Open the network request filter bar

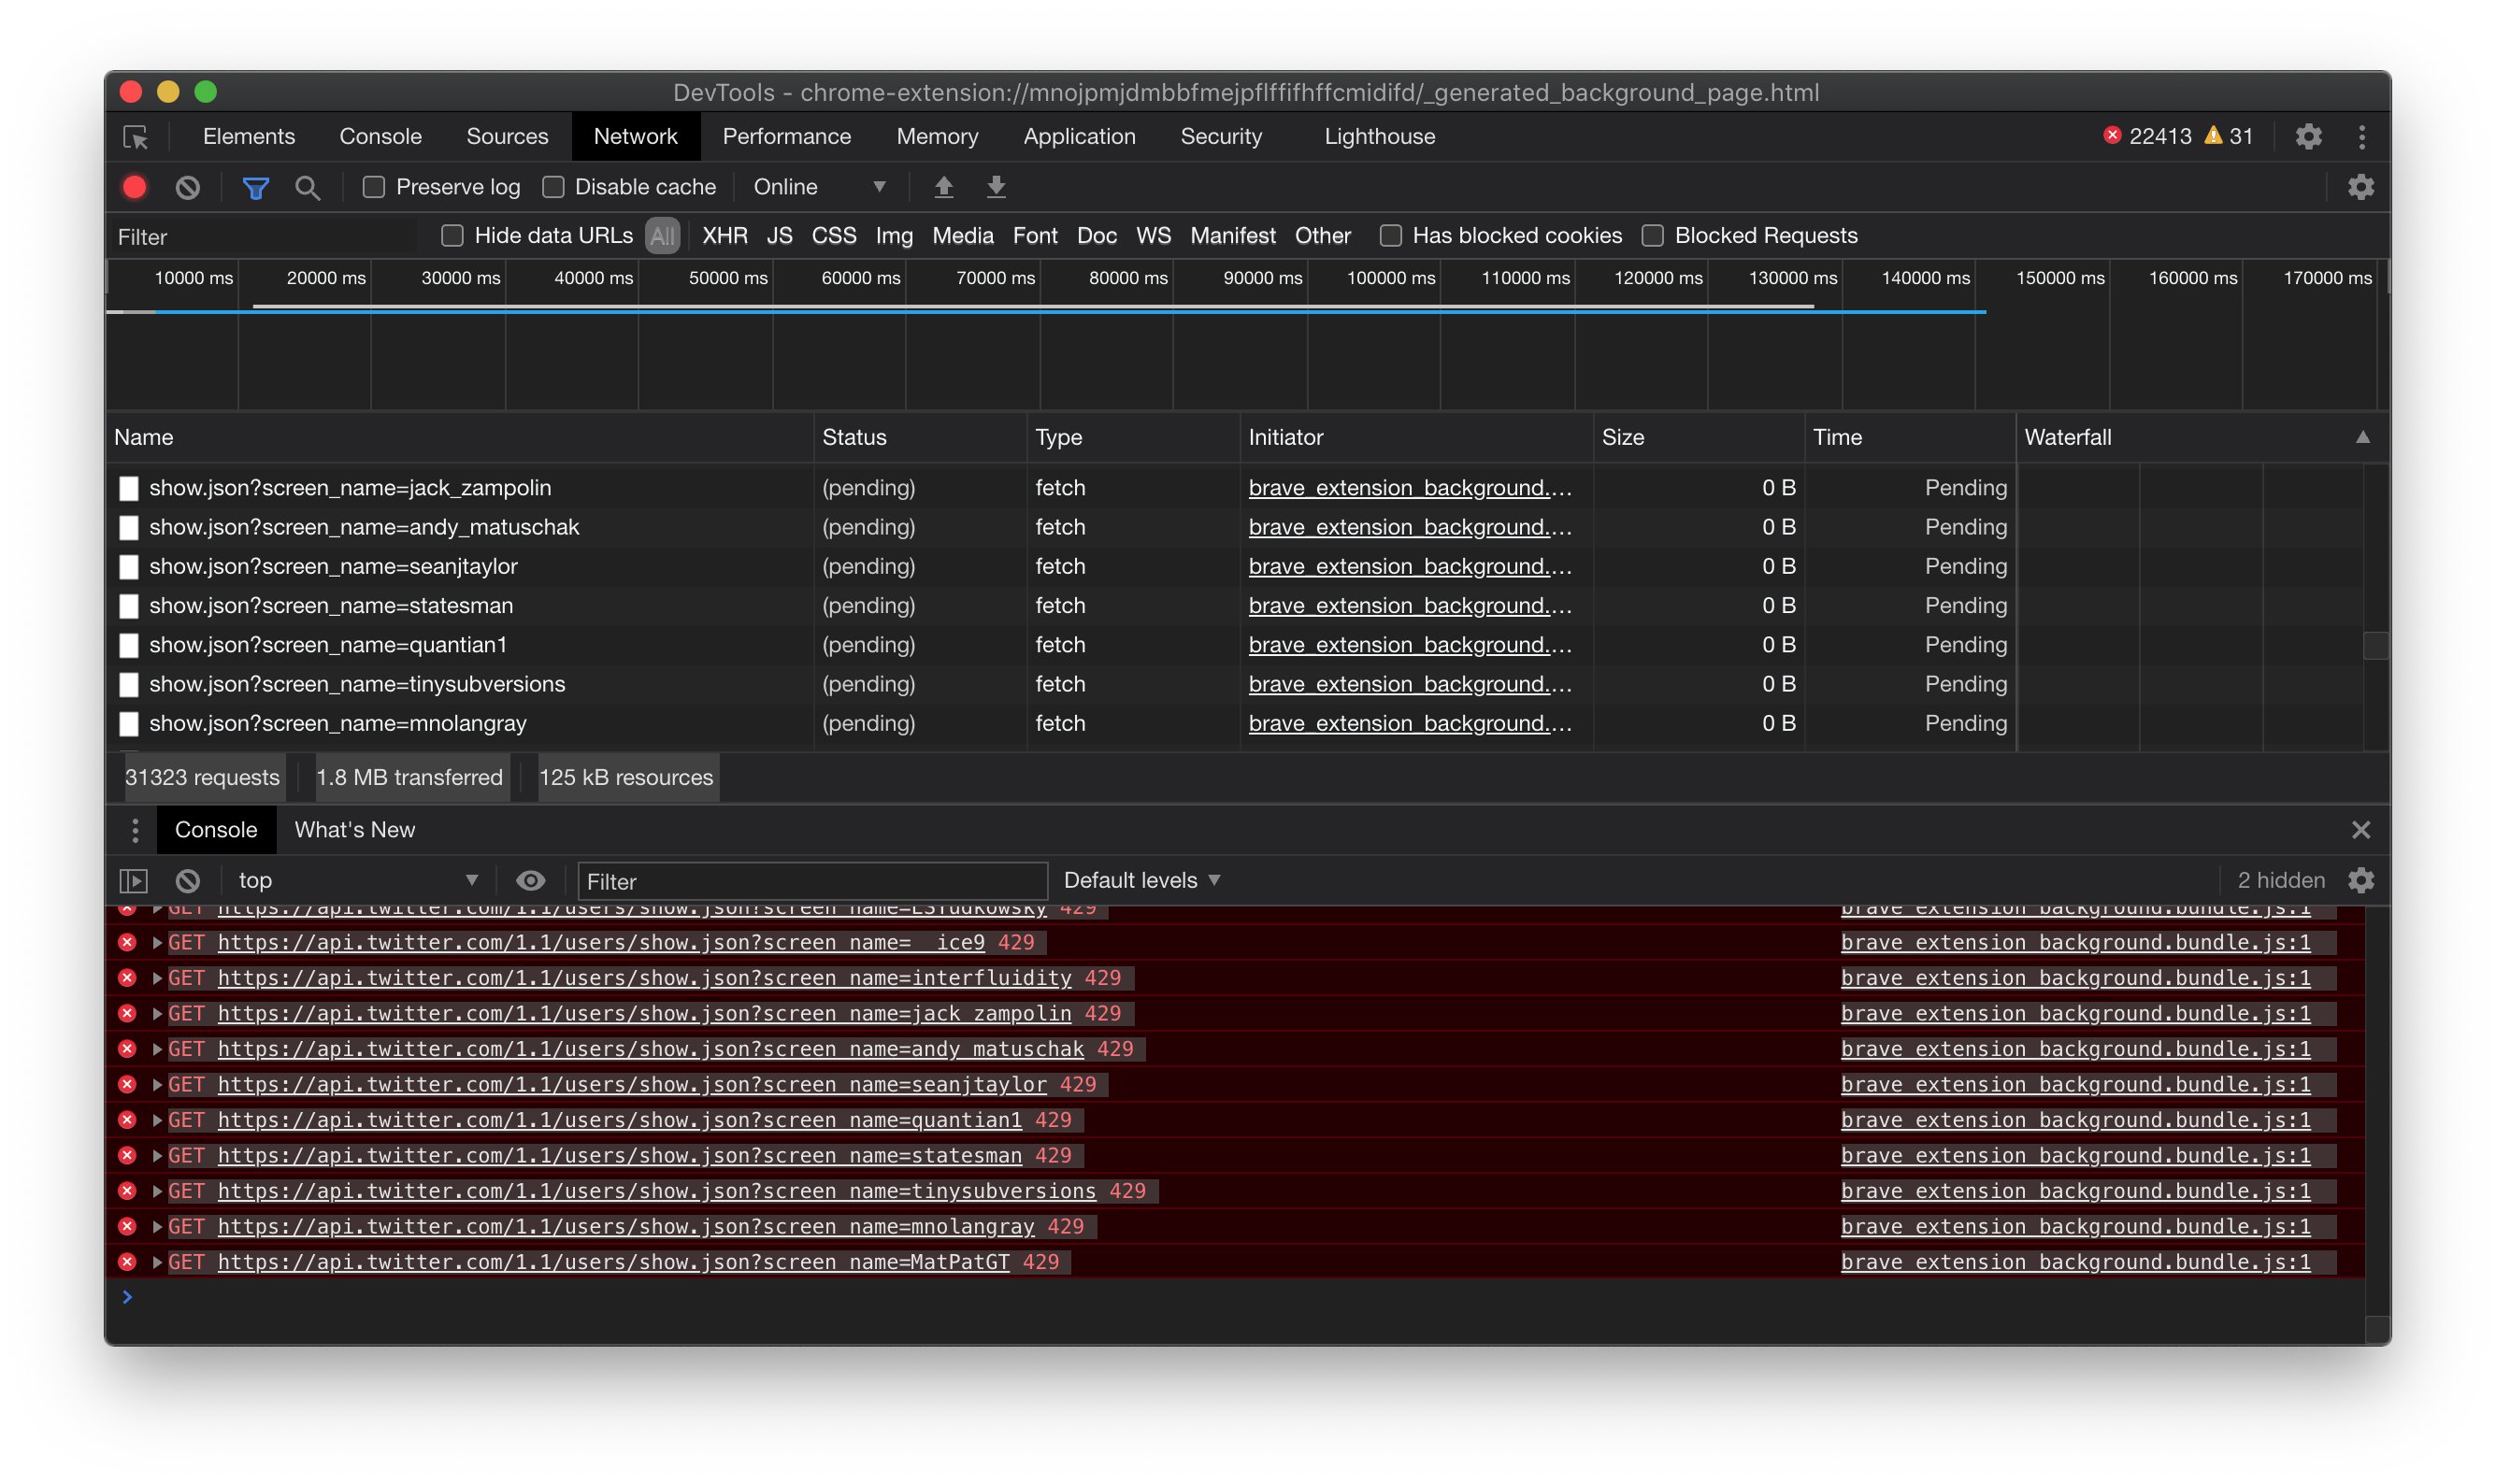(x=256, y=187)
